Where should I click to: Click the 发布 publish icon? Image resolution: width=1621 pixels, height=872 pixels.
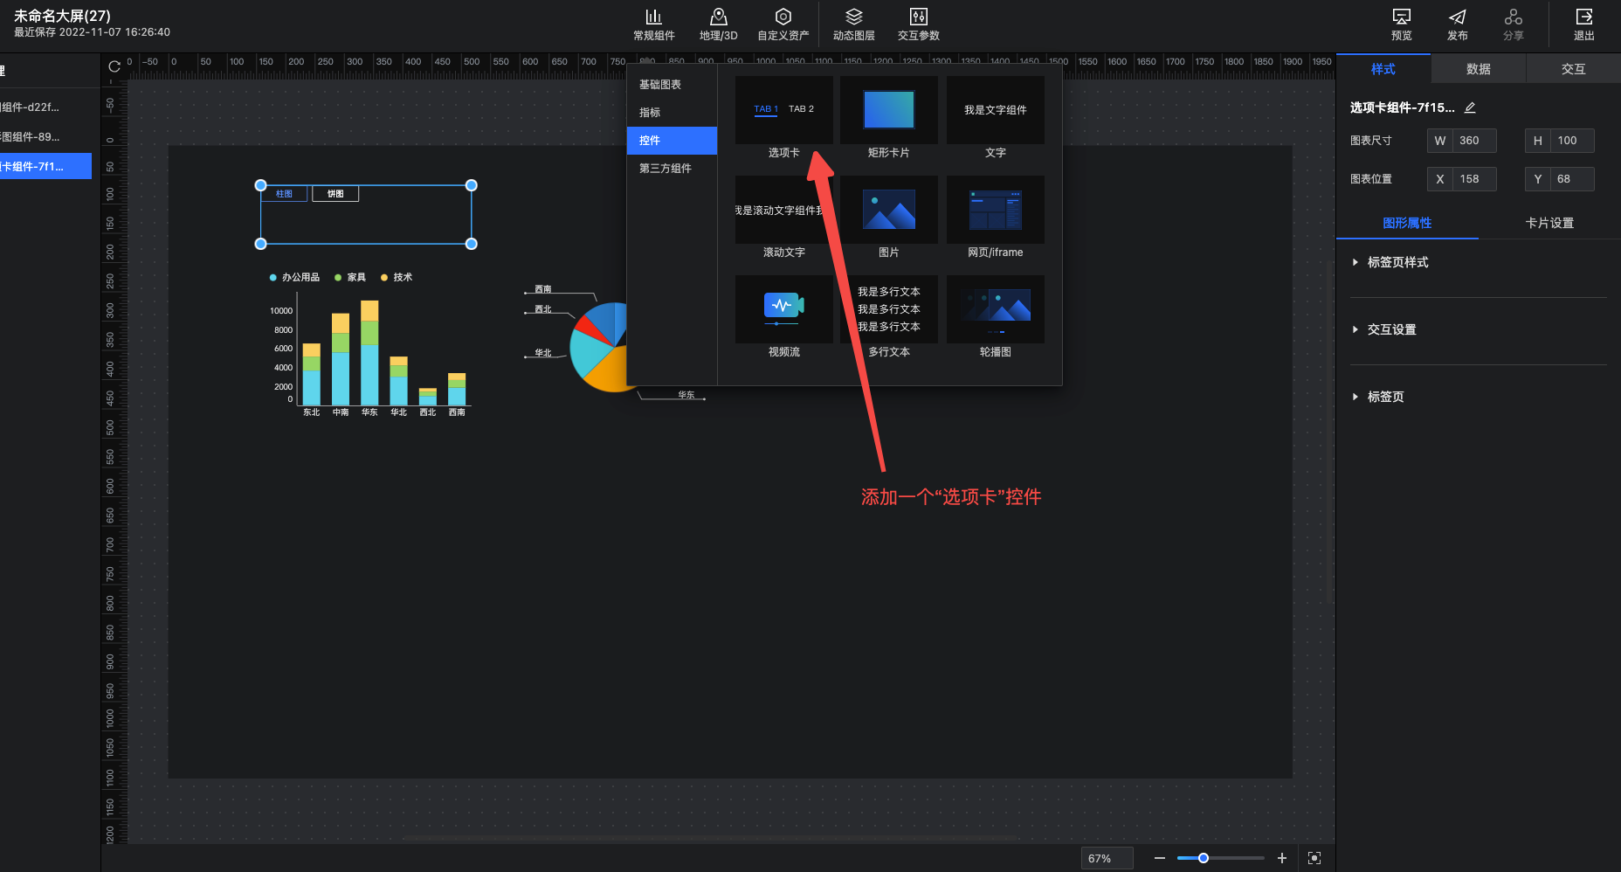click(1457, 17)
